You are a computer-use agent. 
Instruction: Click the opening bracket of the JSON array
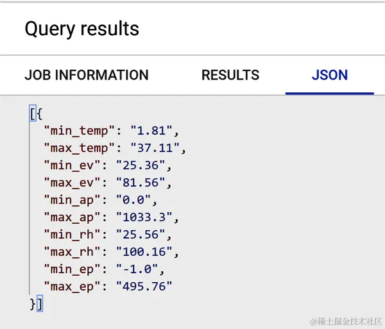point(31,115)
